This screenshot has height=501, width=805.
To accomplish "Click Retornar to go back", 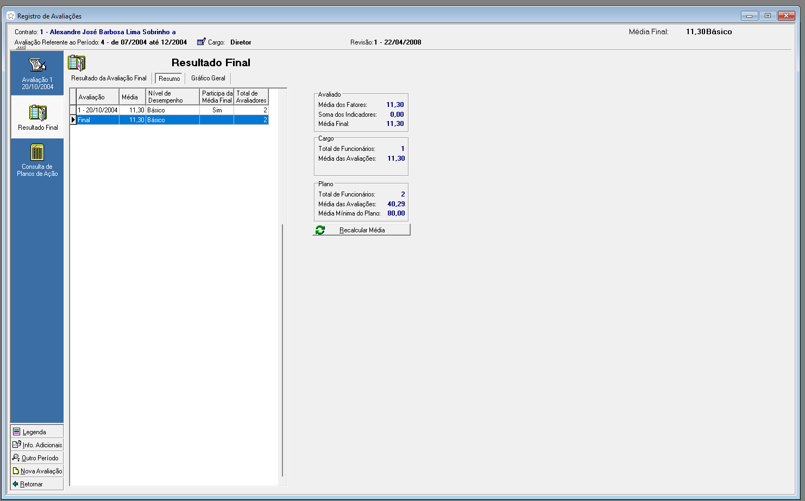I will click(x=37, y=484).
